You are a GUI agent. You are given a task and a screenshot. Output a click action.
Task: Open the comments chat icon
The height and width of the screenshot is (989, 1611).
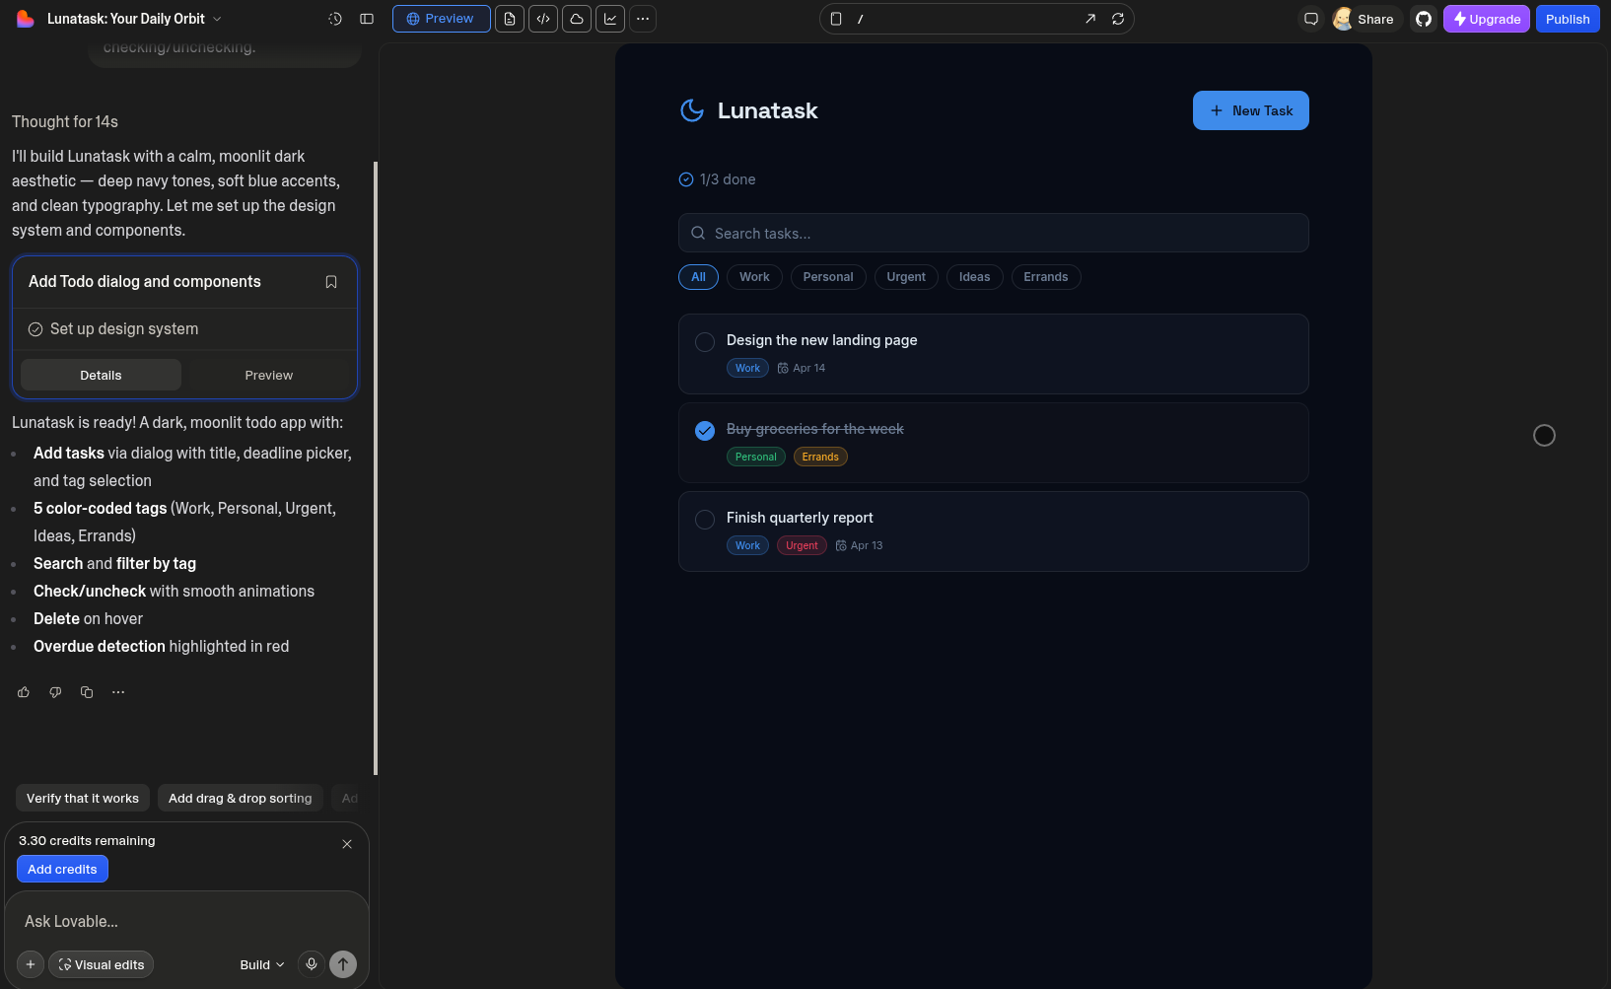1311,19
